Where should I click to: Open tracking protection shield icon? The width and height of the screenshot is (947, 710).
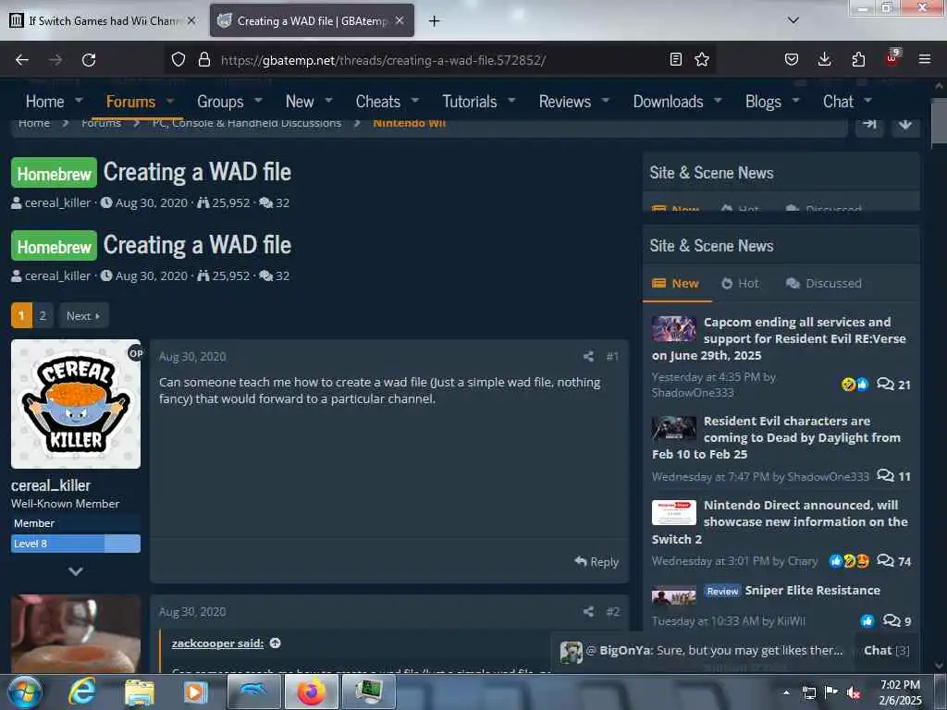(x=178, y=60)
